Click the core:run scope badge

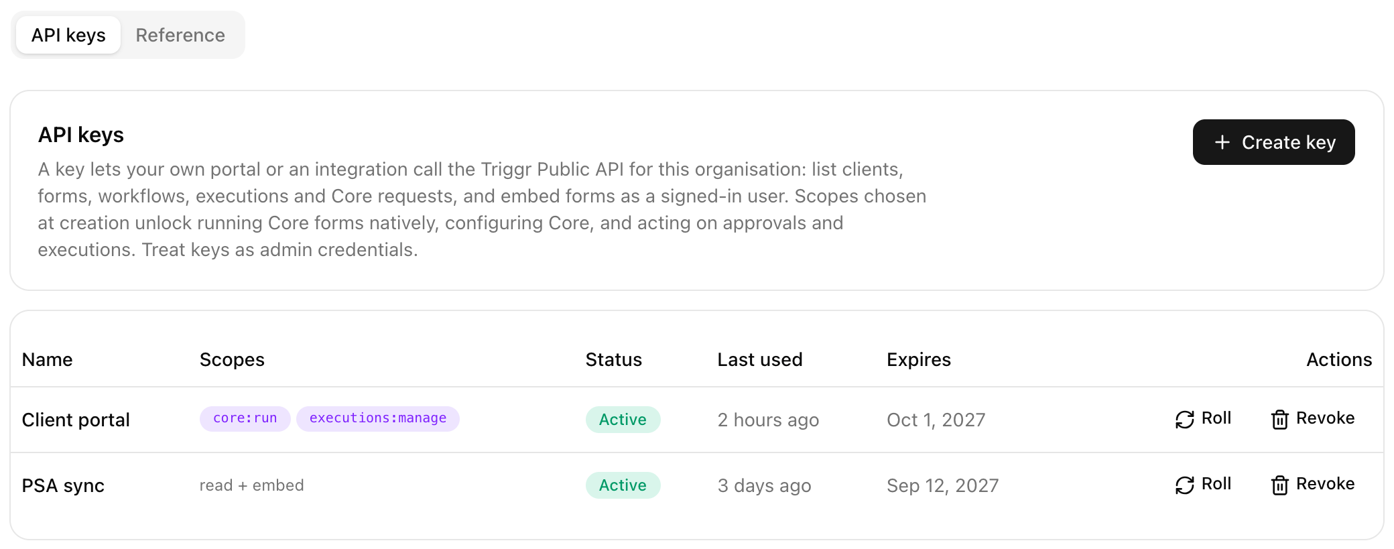click(x=245, y=418)
